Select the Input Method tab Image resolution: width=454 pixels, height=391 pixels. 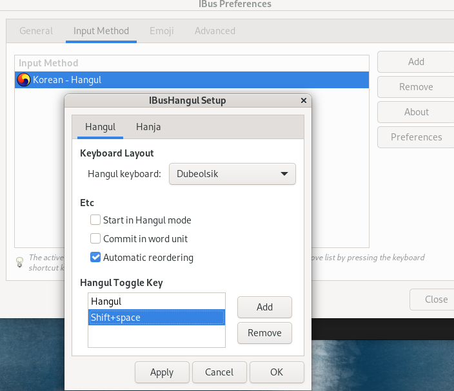click(101, 31)
